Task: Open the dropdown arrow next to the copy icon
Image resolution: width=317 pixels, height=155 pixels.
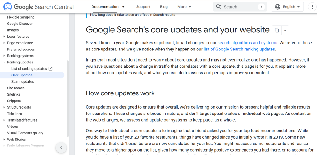Action: (285, 30)
